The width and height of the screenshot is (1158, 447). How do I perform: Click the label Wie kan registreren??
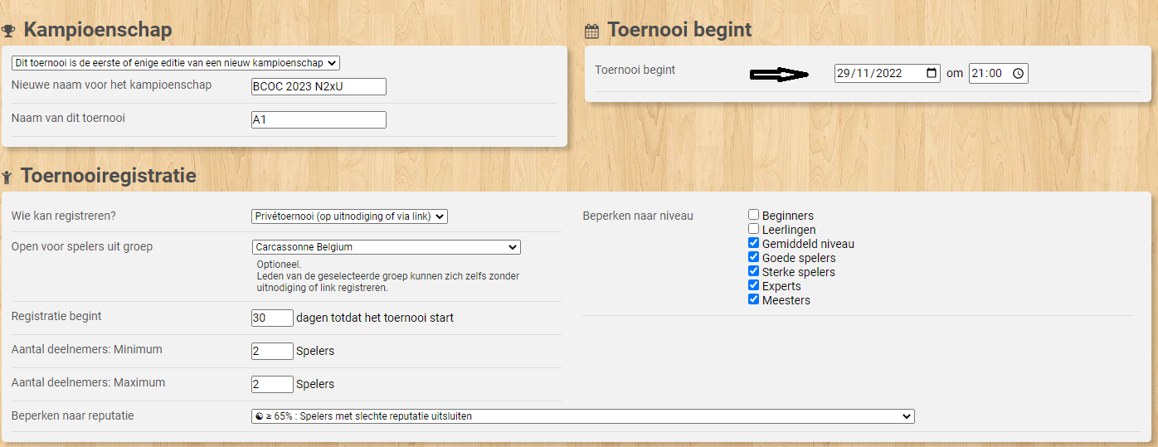(x=64, y=216)
